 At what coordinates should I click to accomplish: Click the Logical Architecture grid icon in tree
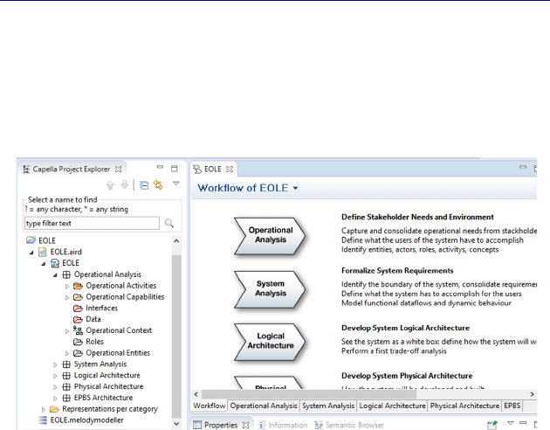click(x=66, y=376)
